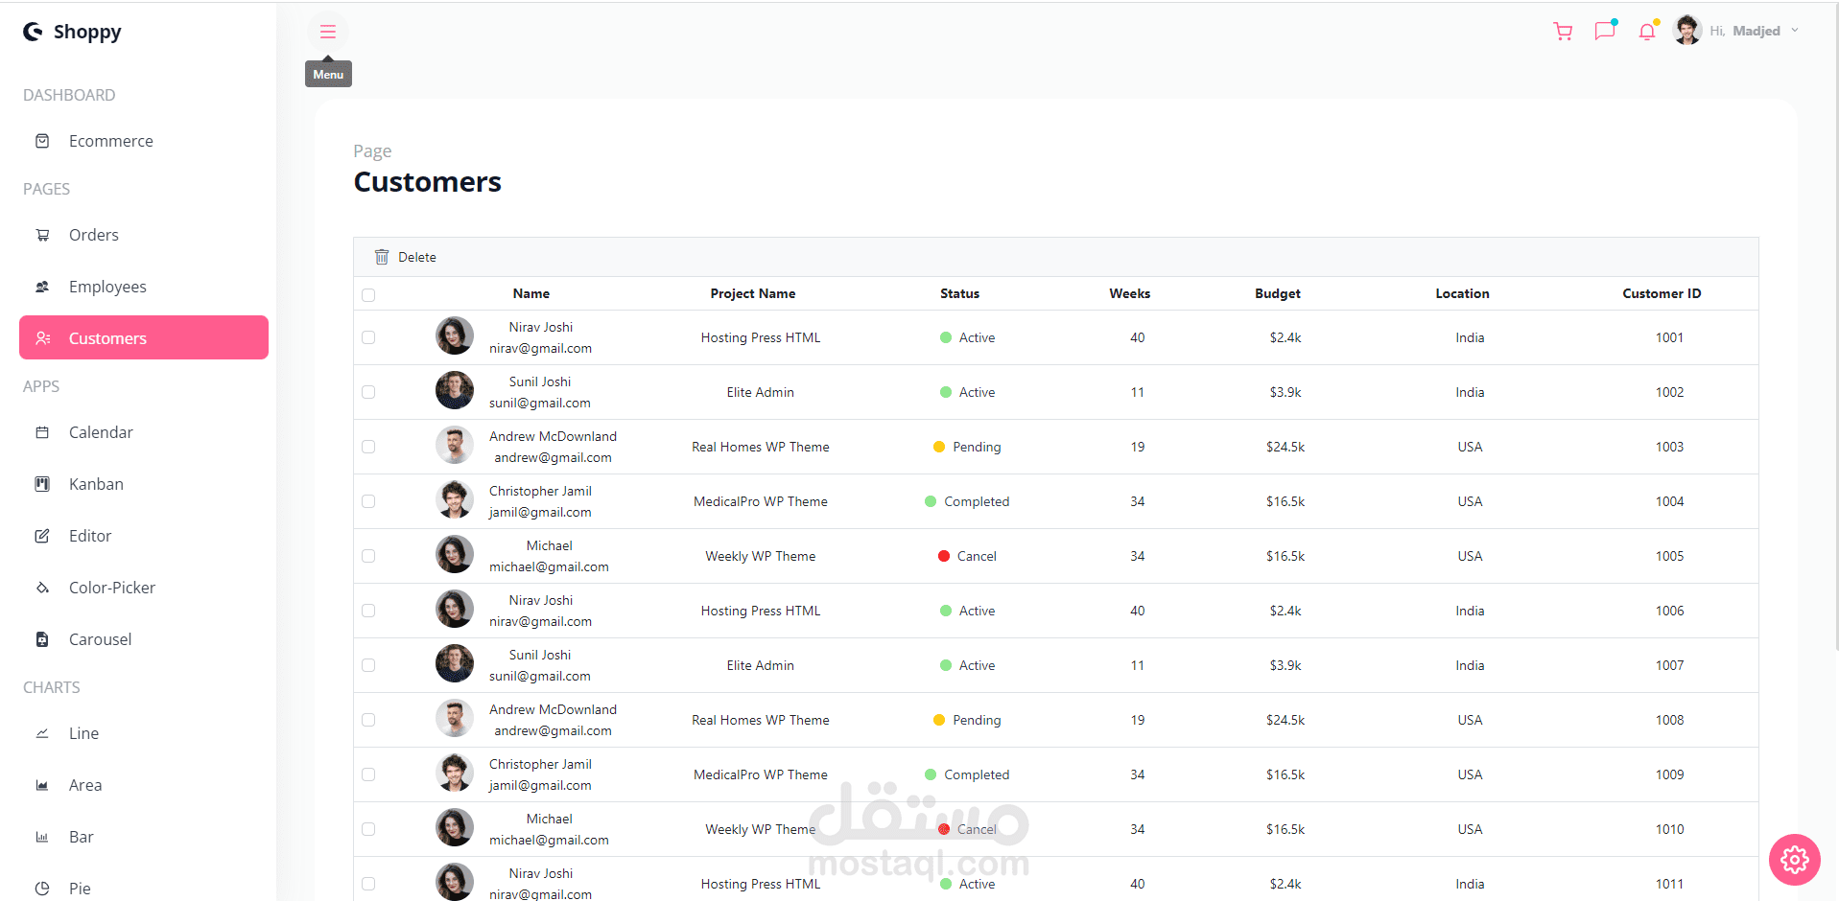Go to the Employees page
The image size is (1839, 901).
click(144, 287)
